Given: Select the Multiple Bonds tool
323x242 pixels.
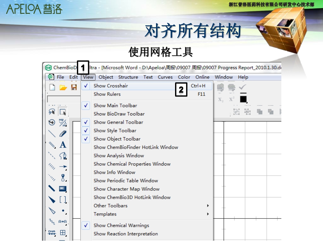Looking at the screenshot, I should 52,145.
